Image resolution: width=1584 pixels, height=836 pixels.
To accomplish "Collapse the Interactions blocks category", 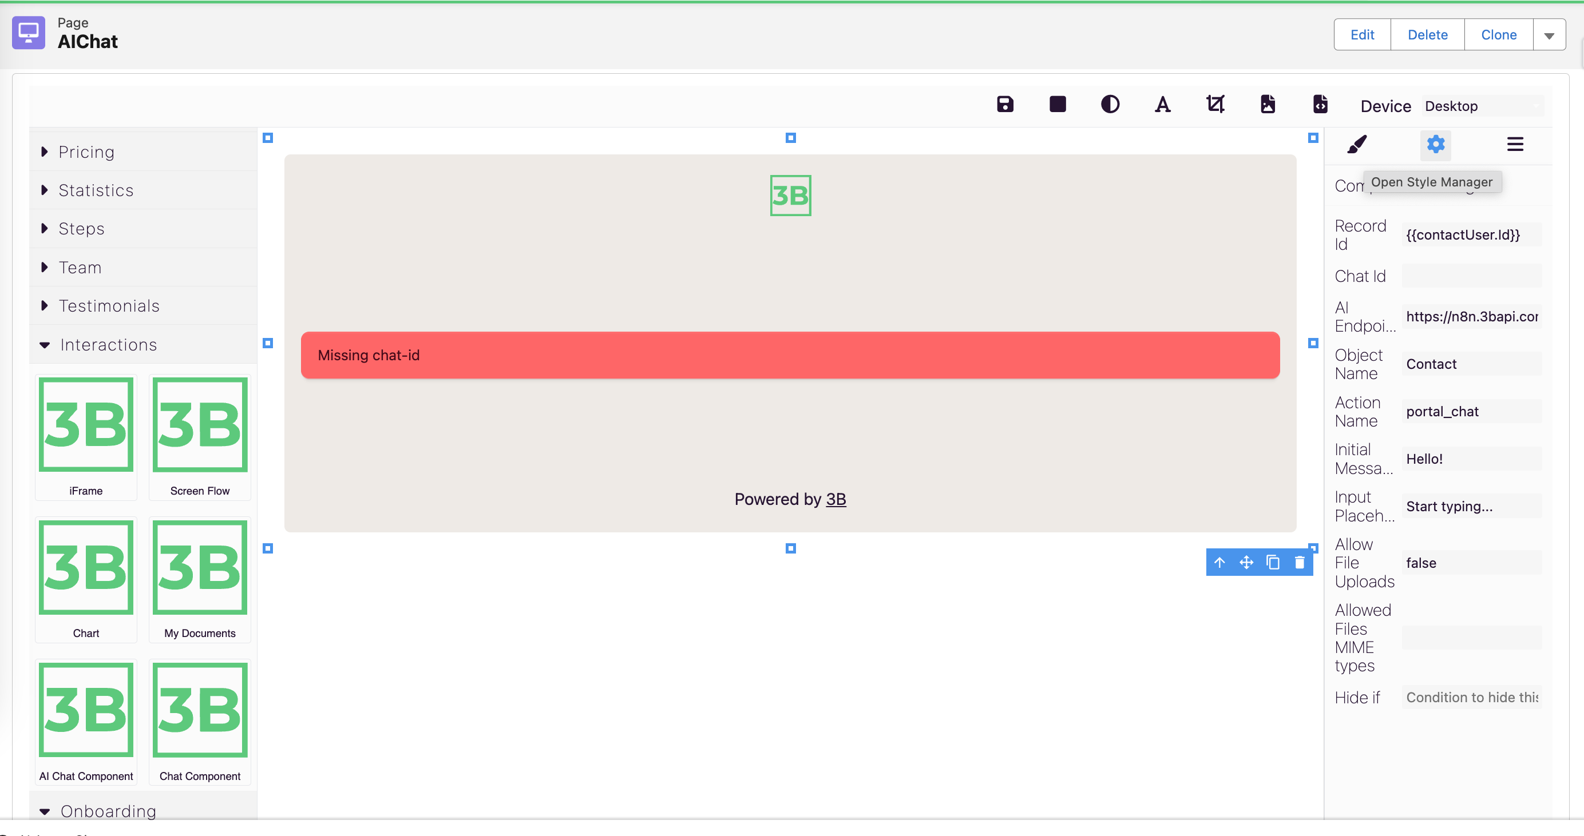I will (108, 345).
